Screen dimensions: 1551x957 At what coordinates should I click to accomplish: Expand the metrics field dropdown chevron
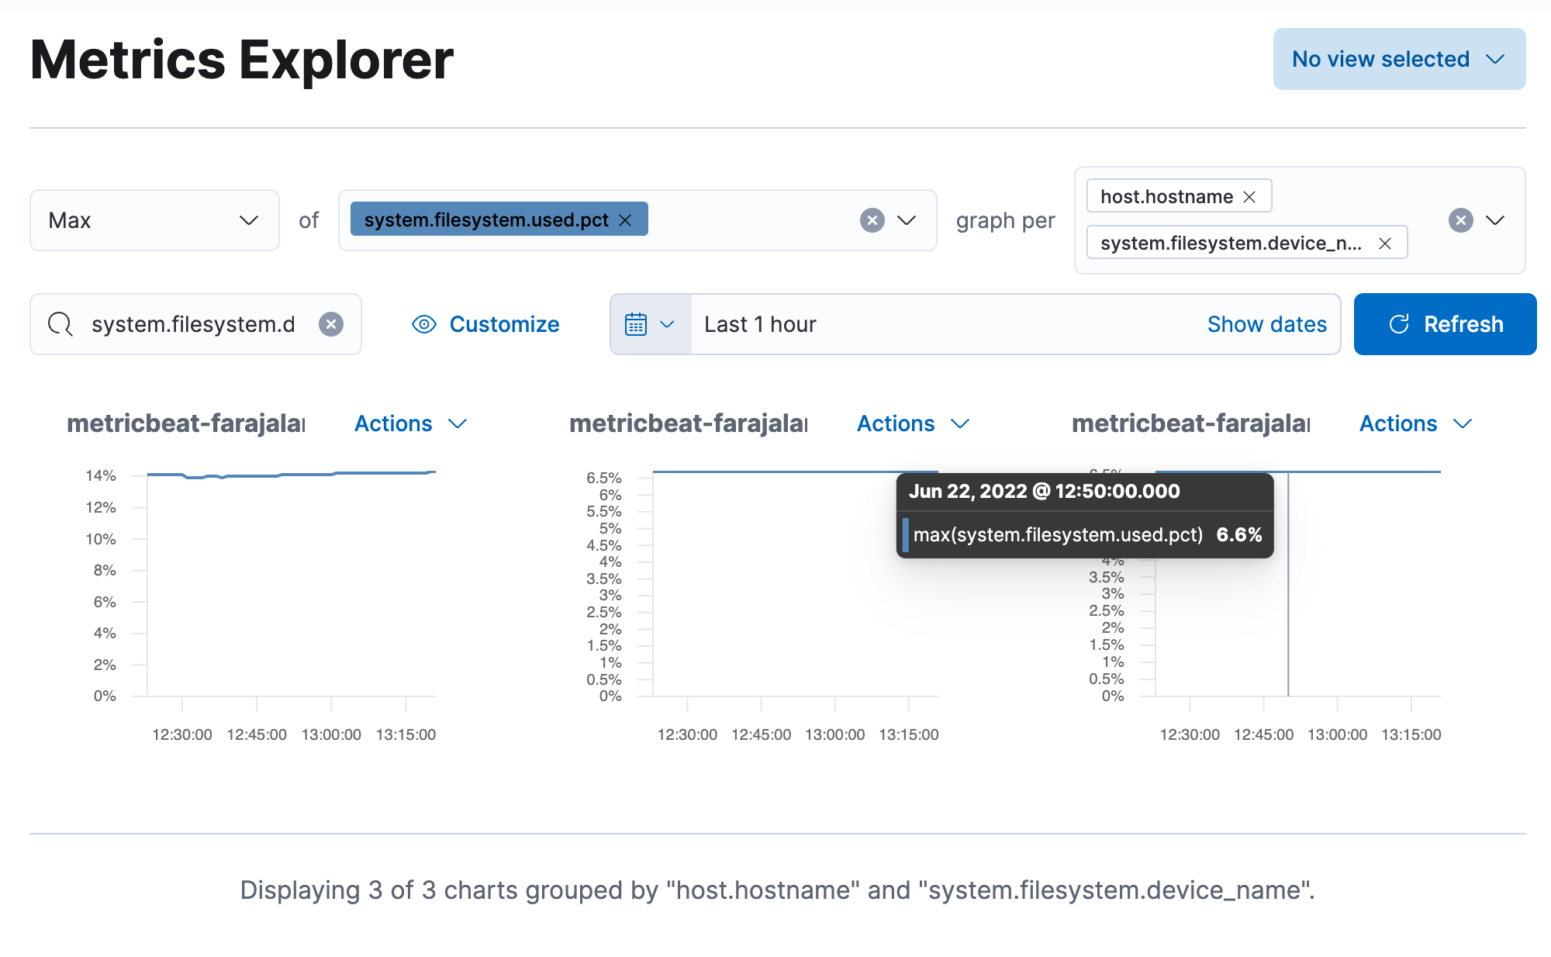[x=907, y=220]
